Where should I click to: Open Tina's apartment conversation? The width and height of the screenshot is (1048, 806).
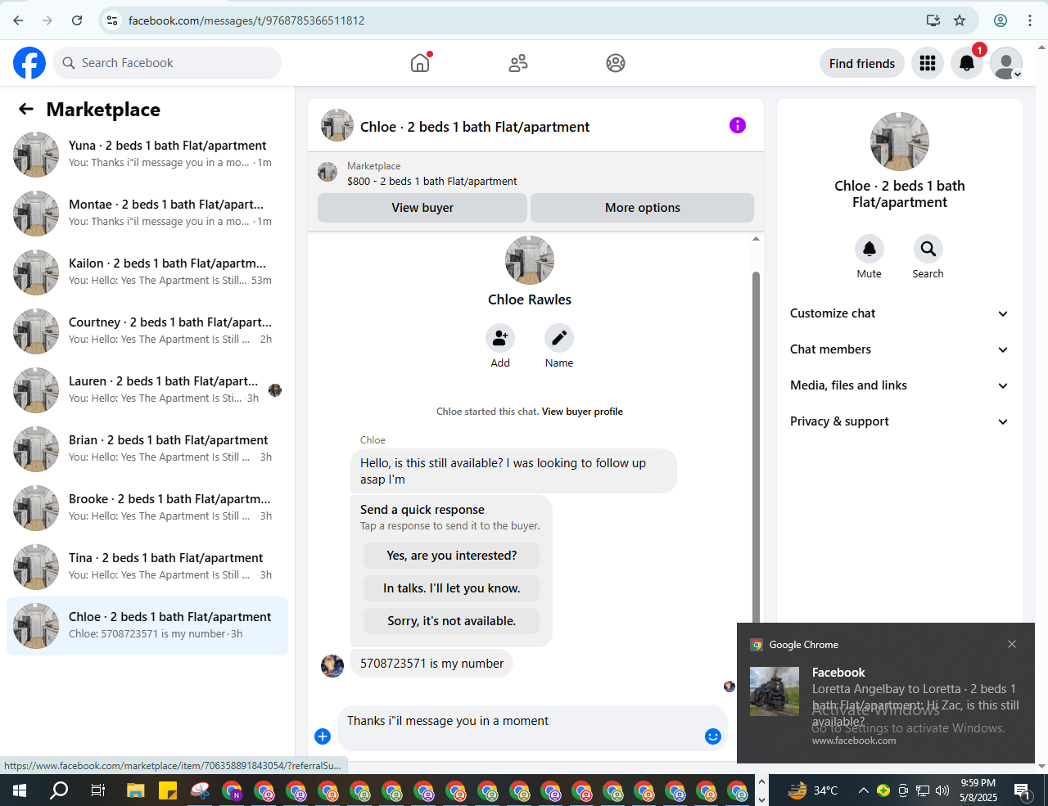(147, 567)
